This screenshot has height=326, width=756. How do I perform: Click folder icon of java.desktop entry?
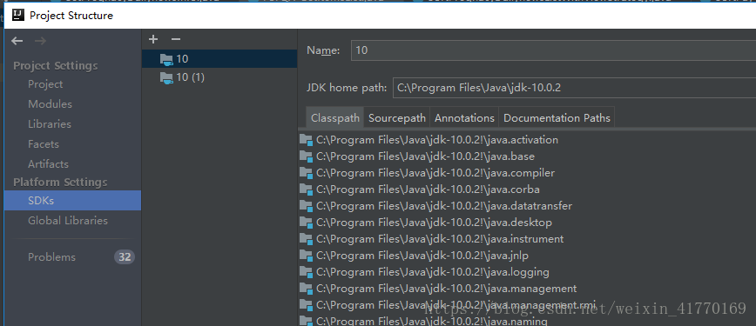click(x=306, y=223)
